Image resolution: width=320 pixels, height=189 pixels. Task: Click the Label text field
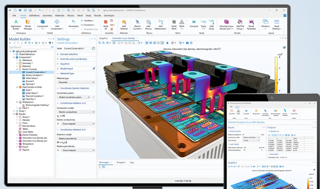(x=77, y=48)
